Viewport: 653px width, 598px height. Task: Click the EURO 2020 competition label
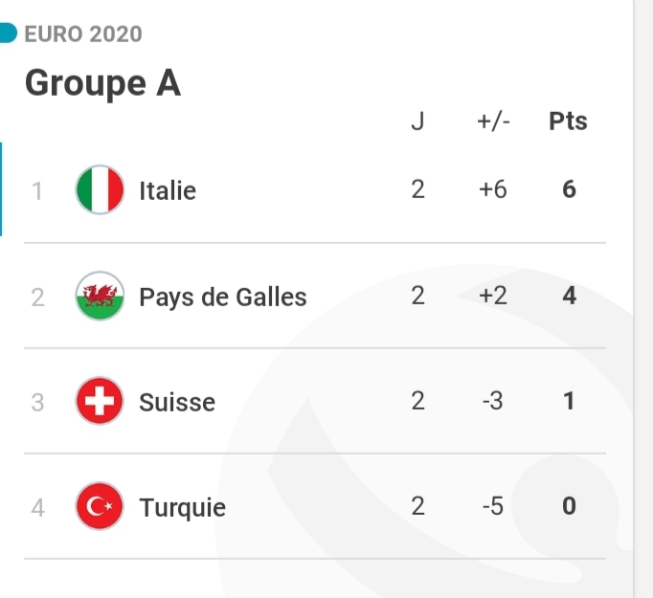click(83, 34)
